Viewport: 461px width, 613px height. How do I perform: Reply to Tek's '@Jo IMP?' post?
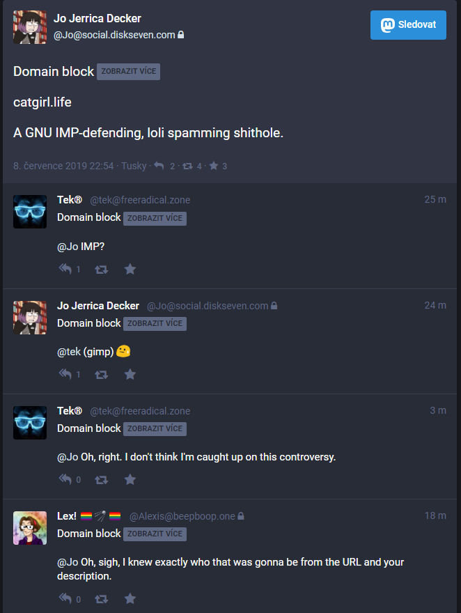point(65,269)
